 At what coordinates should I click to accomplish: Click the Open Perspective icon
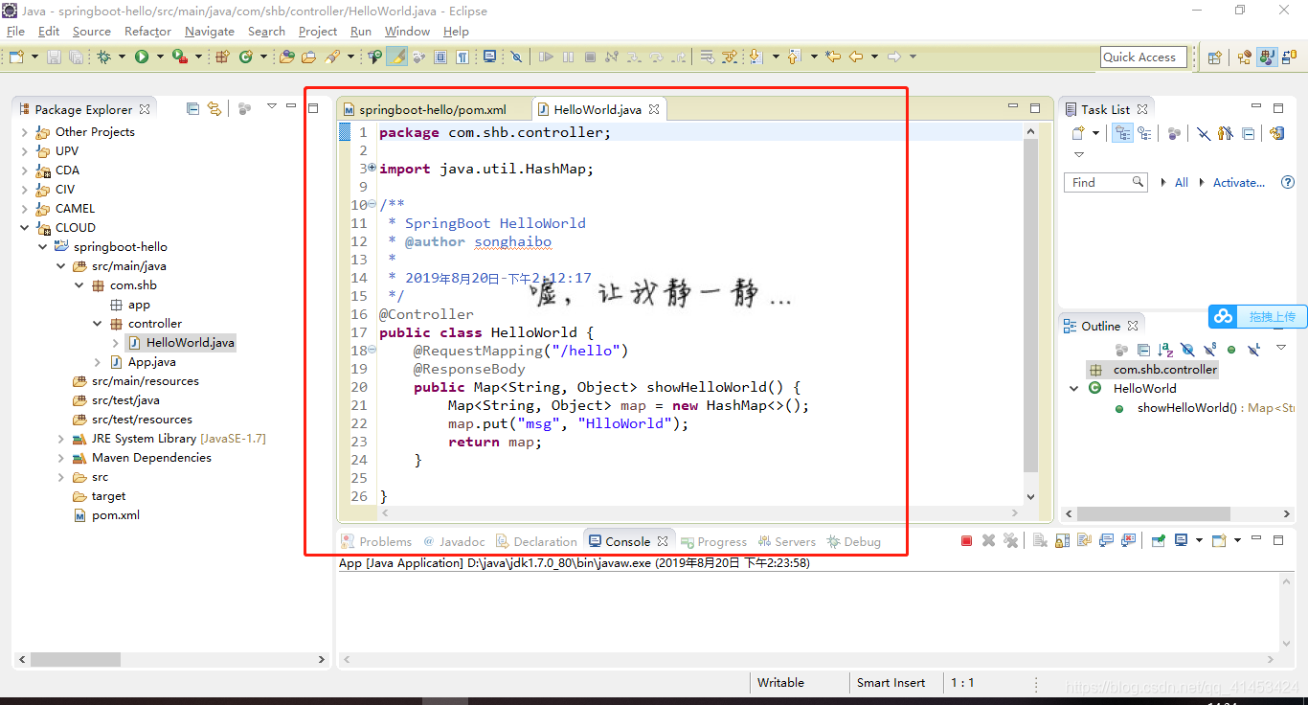(x=1214, y=57)
